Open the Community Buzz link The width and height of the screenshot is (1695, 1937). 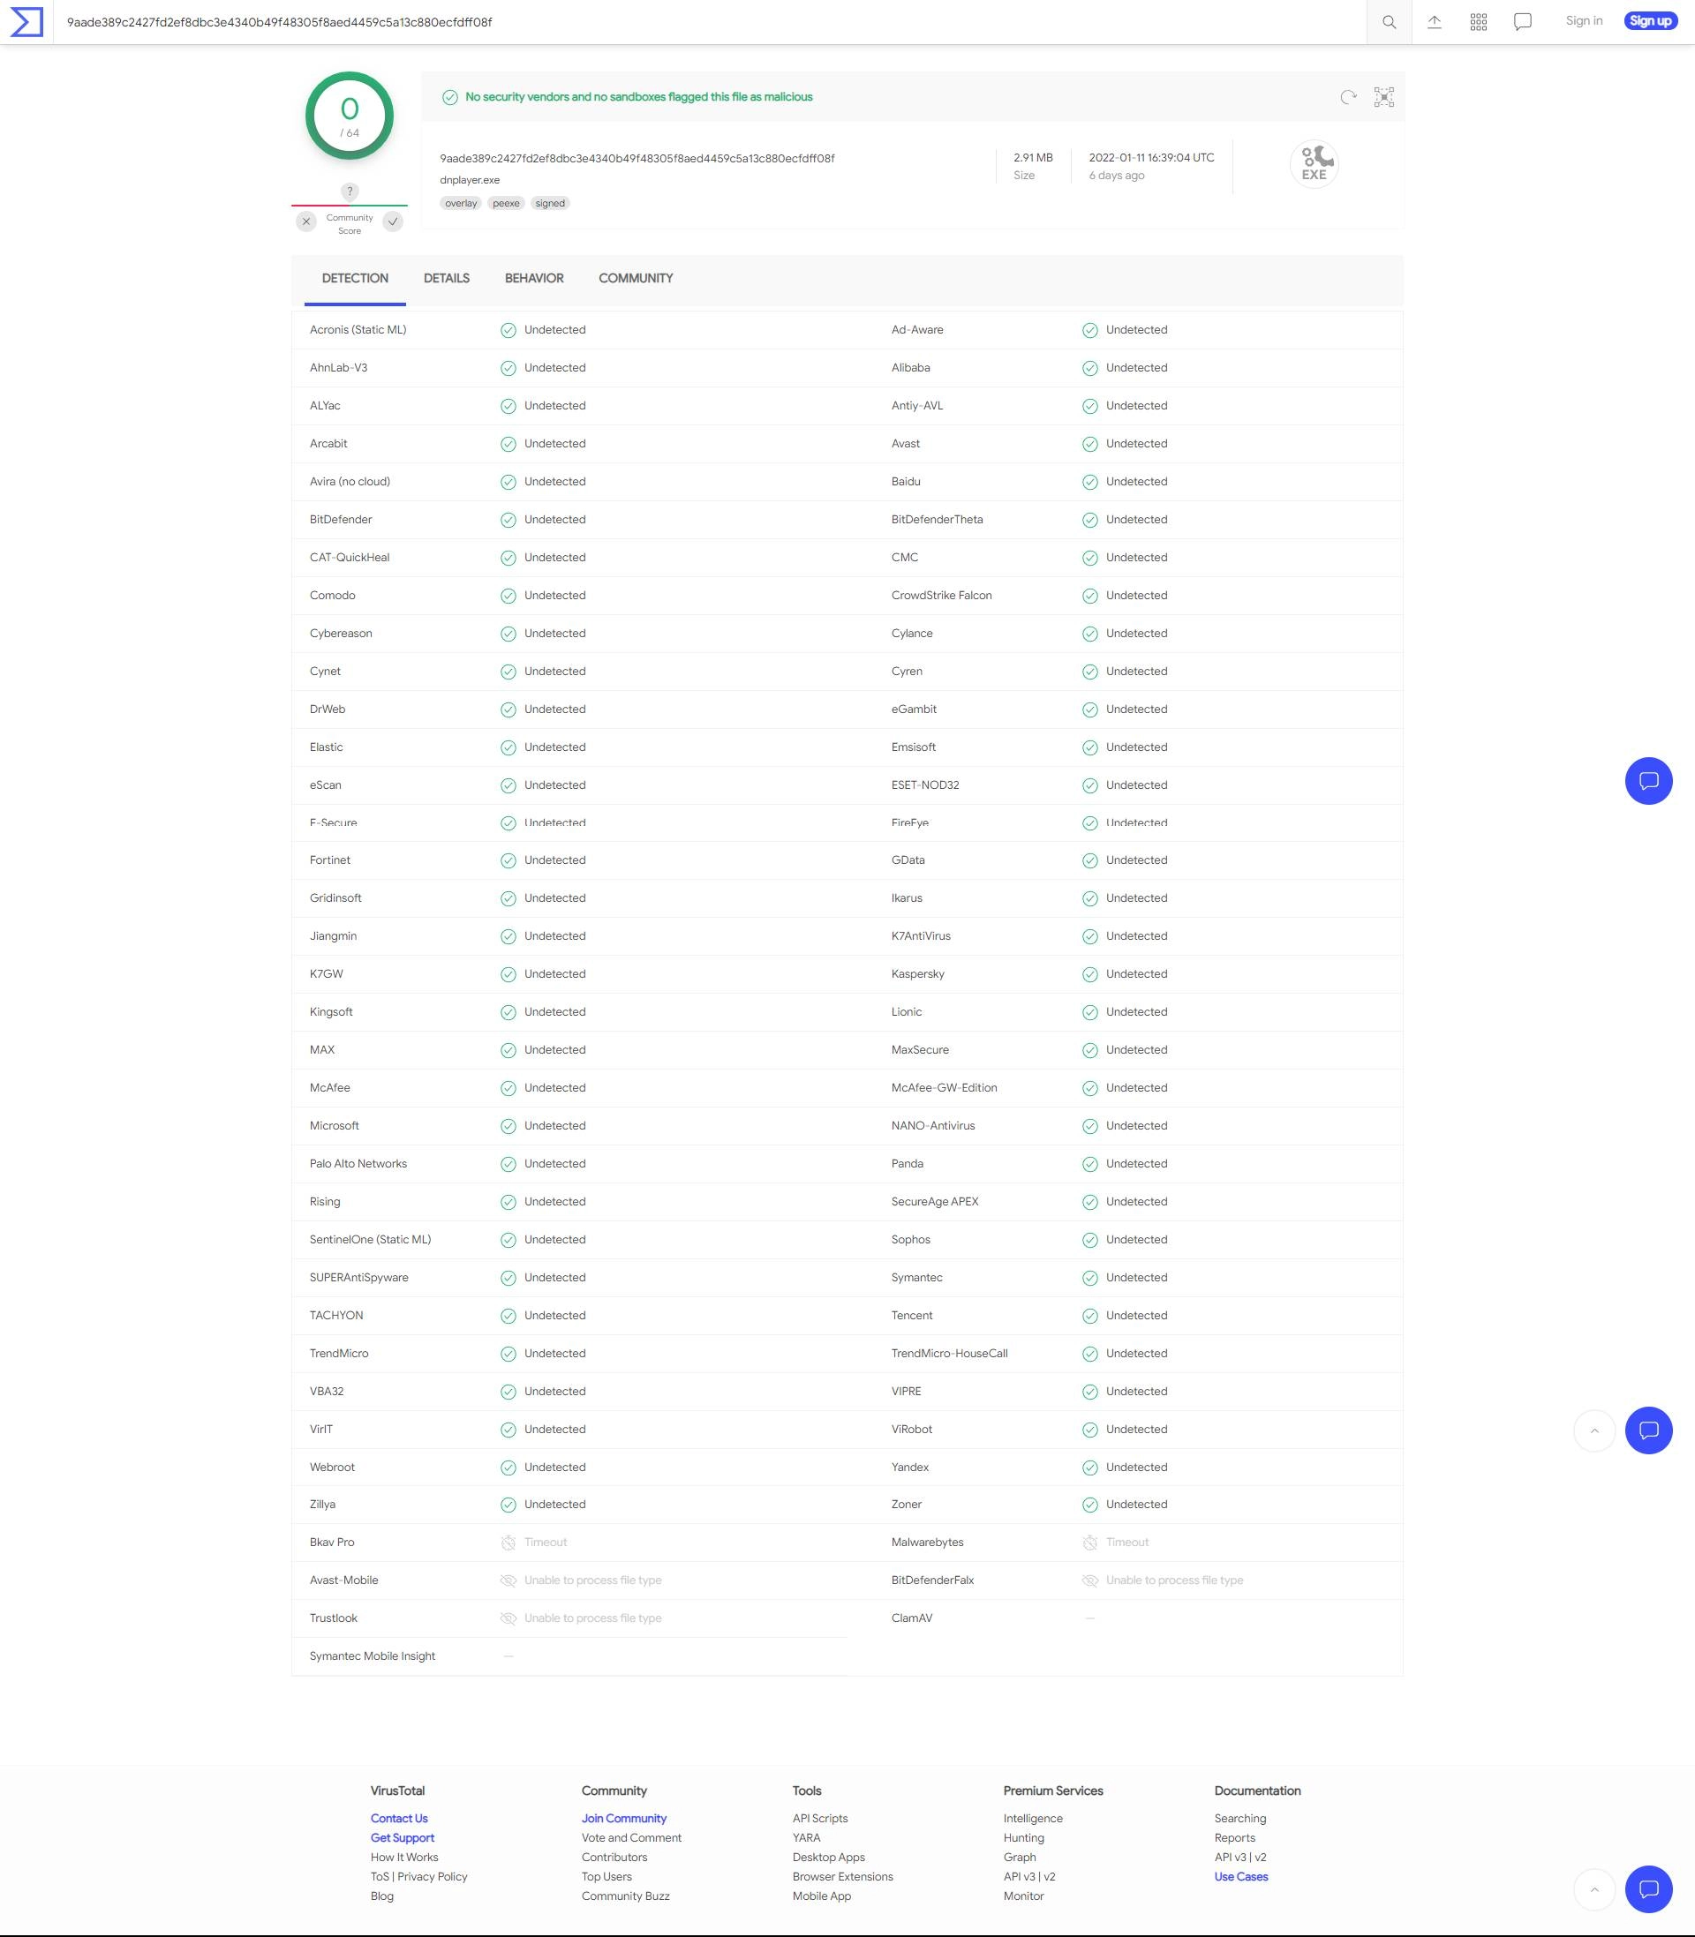pos(625,1896)
